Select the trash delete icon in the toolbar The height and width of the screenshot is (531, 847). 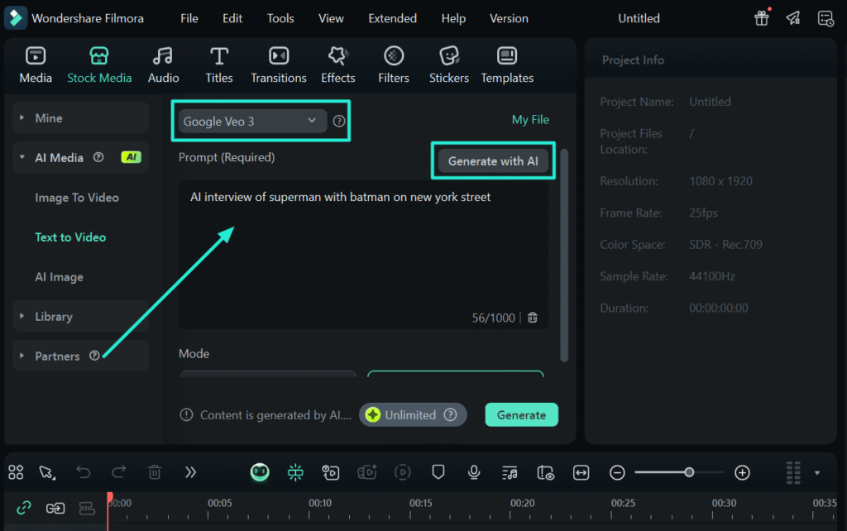(x=155, y=472)
